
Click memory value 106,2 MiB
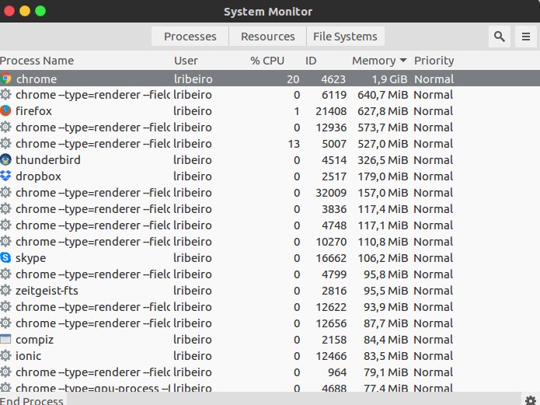[x=382, y=258]
